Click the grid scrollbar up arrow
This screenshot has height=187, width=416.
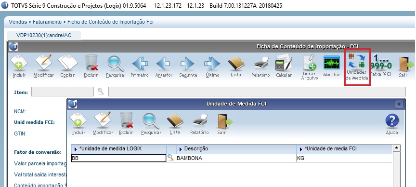point(397,148)
